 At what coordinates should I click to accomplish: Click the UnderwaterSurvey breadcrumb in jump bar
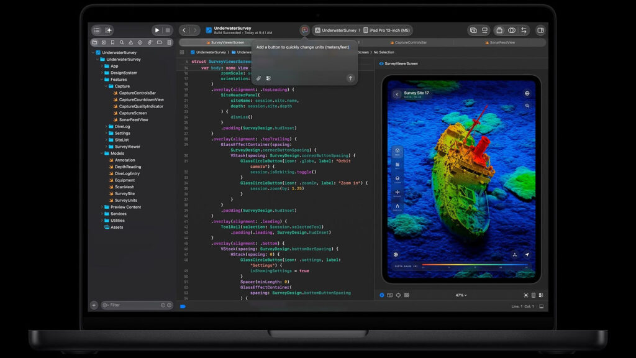[209, 52]
